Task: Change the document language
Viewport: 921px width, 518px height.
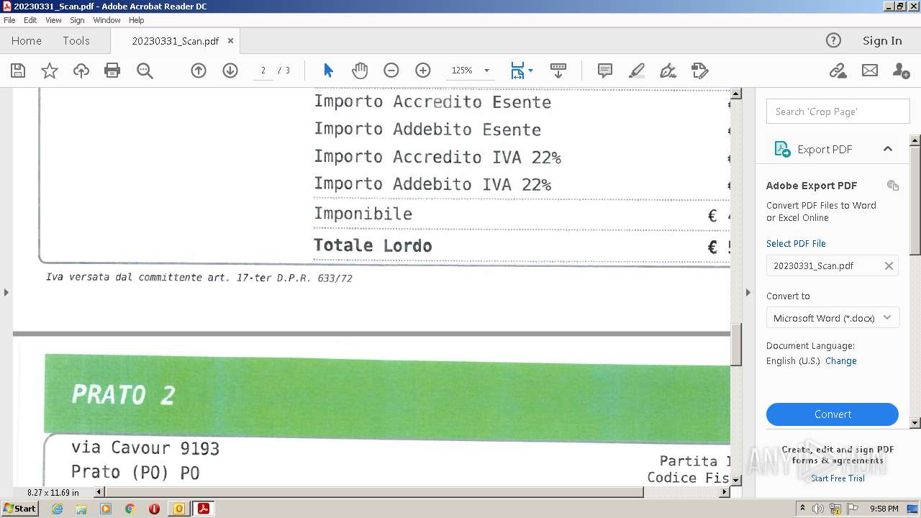Action: click(840, 361)
